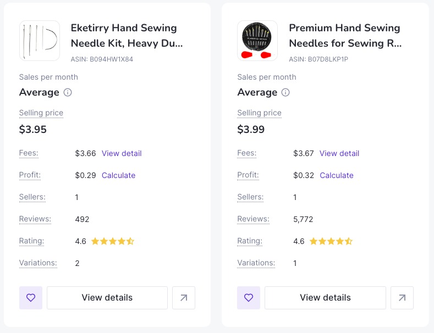Calculate profit for the $0.32 product

point(337,175)
